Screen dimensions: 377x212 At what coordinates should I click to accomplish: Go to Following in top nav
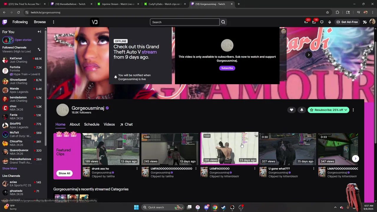point(20,22)
